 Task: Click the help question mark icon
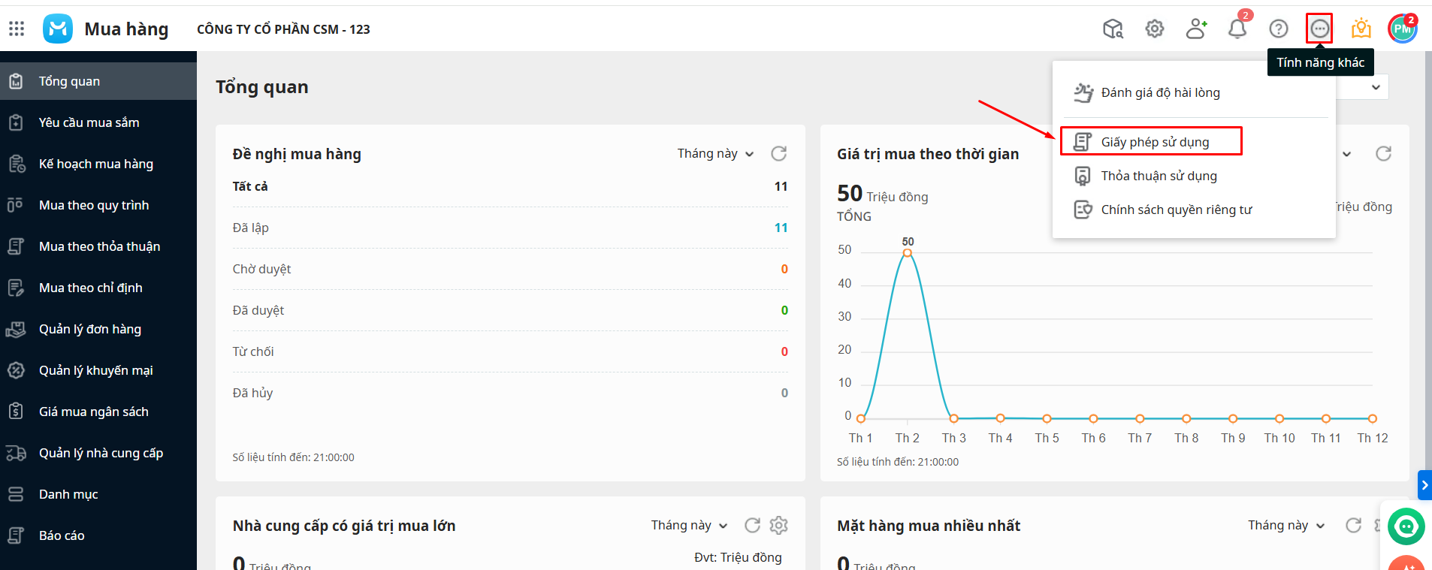pyautogui.click(x=1279, y=29)
